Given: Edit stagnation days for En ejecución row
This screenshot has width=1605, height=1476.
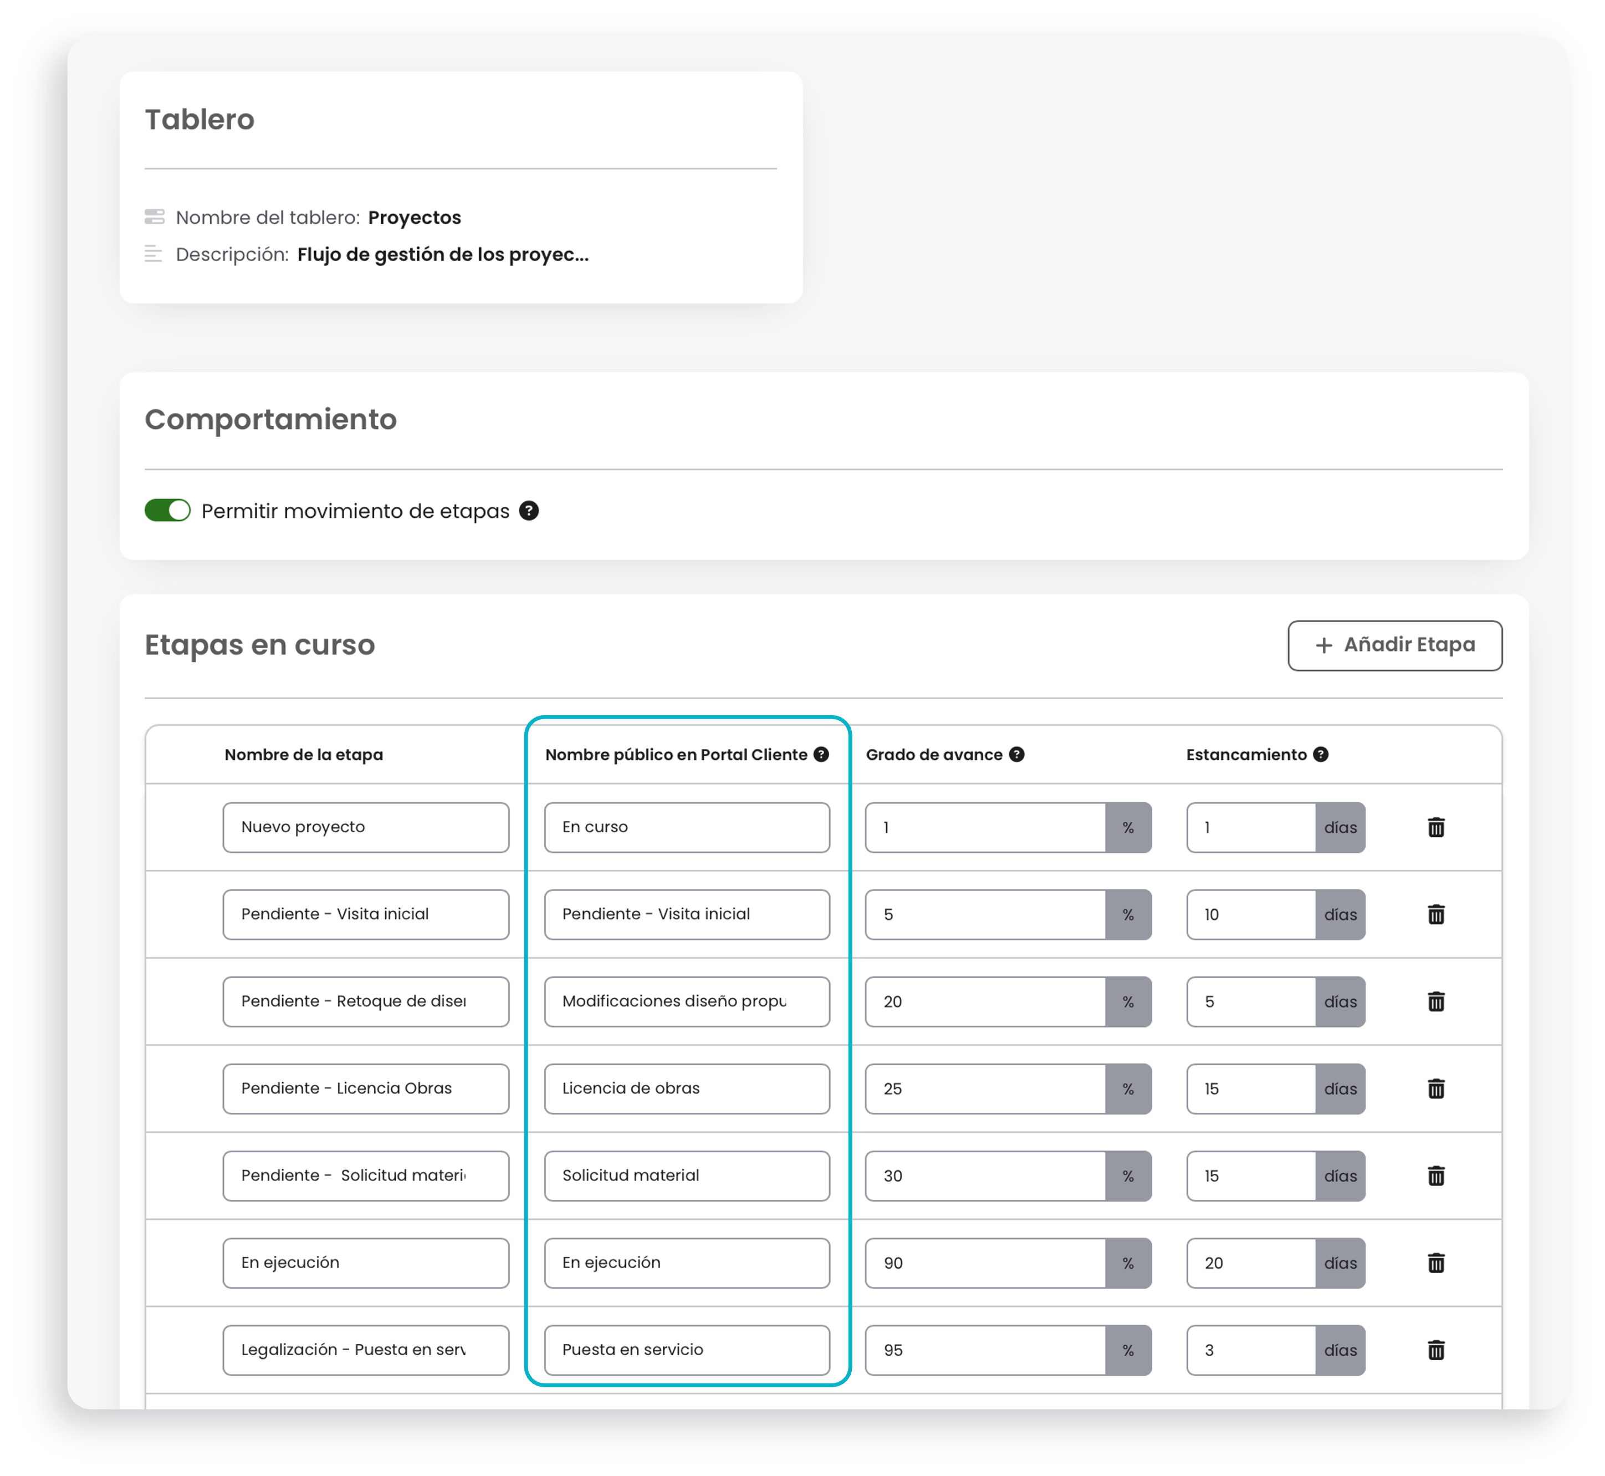Looking at the screenshot, I should click(1250, 1262).
